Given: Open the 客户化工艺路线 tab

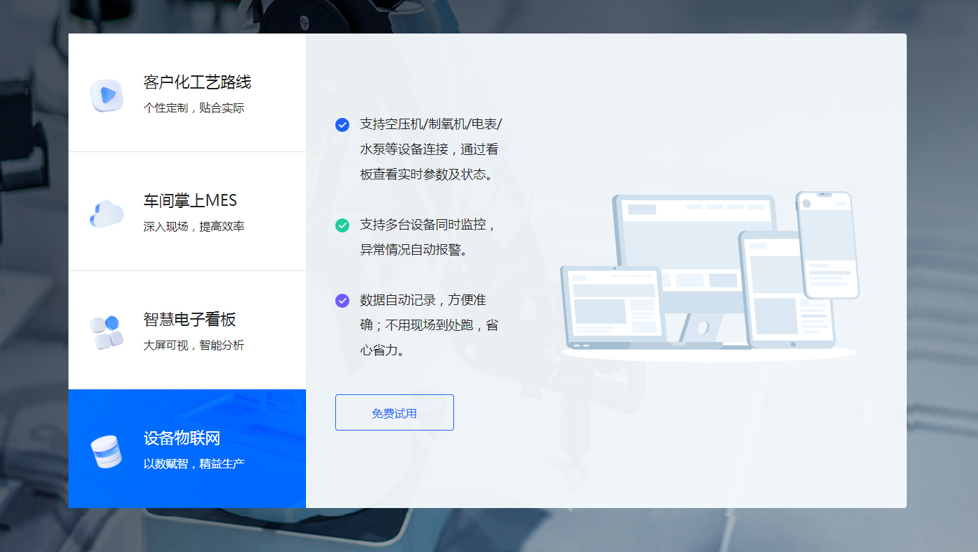Looking at the screenshot, I should coord(197,82).
